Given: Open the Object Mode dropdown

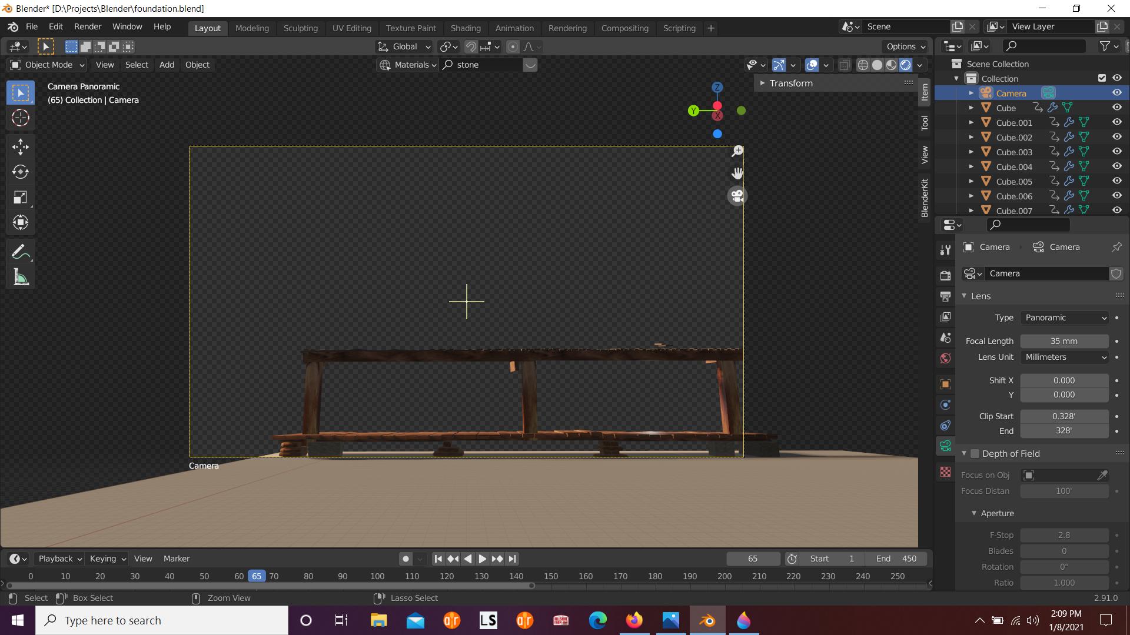Looking at the screenshot, I should pyautogui.click(x=48, y=65).
